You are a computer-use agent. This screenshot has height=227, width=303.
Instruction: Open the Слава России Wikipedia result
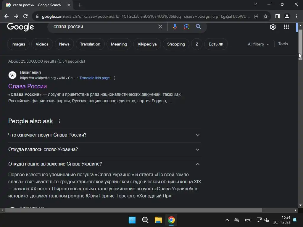click(28, 86)
